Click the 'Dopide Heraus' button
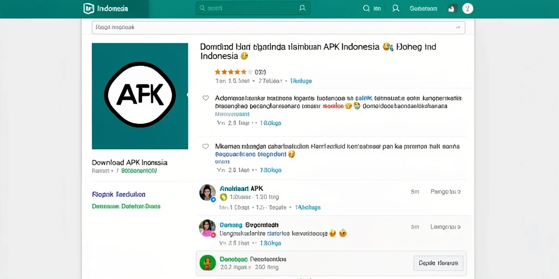 [438, 263]
